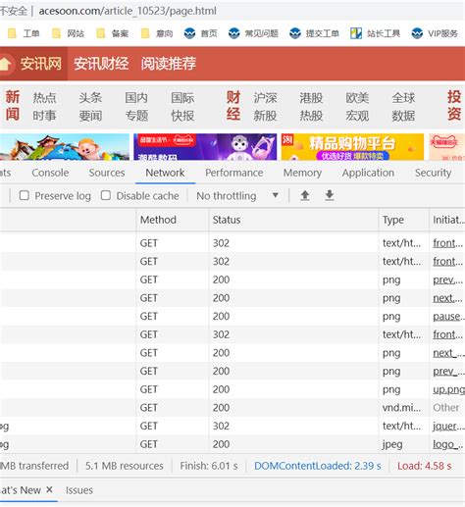
Task: Switch to the Console tab
Action: click(x=50, y=173)
